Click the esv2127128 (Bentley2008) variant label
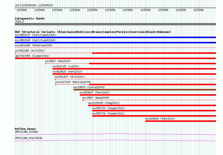 click(x=73, y=82)
